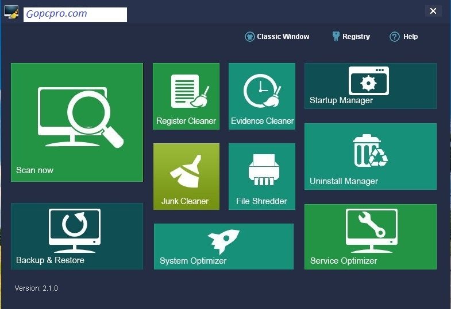The image size is (451, 309).
Task: Start a scan with the Scan now tile
Action: 77,122
